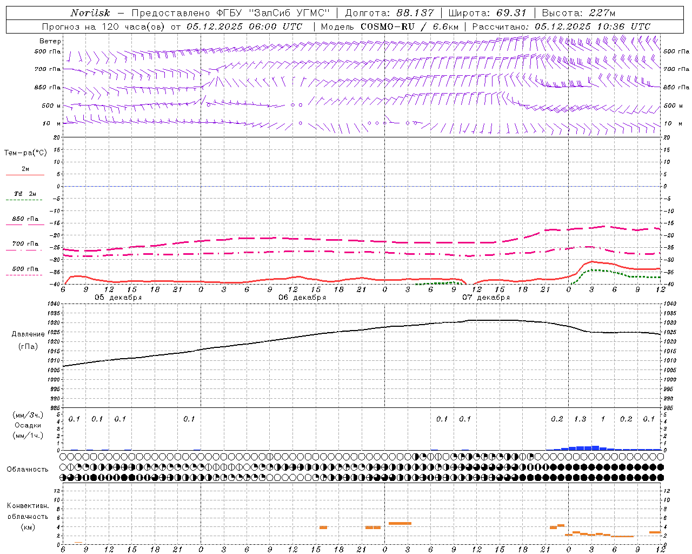The height and width of the screenshot is (554, 692).
Task: Click the 'Осадки' precipitation panel label
Action: (28, 425)
